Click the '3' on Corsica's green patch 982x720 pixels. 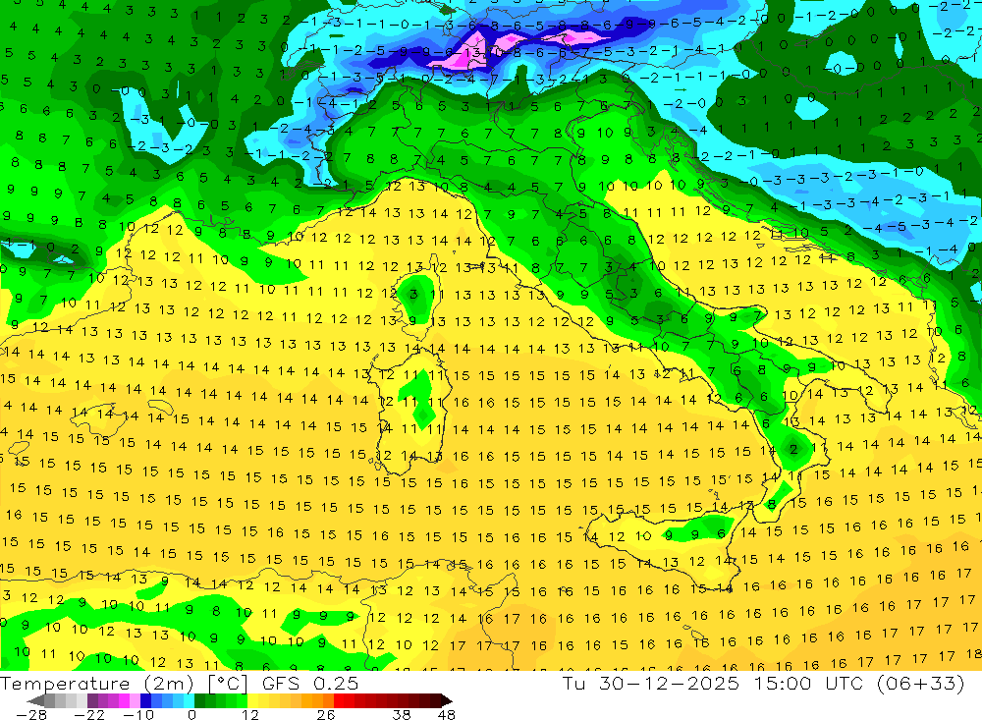[413, 294]
